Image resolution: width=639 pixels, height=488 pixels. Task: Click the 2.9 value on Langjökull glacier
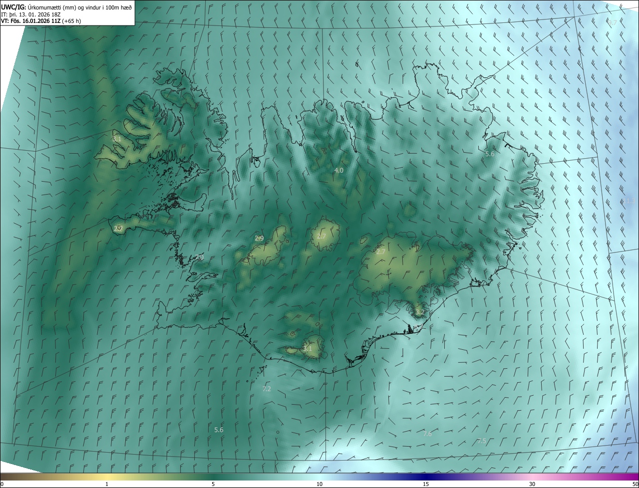[259, 238]
